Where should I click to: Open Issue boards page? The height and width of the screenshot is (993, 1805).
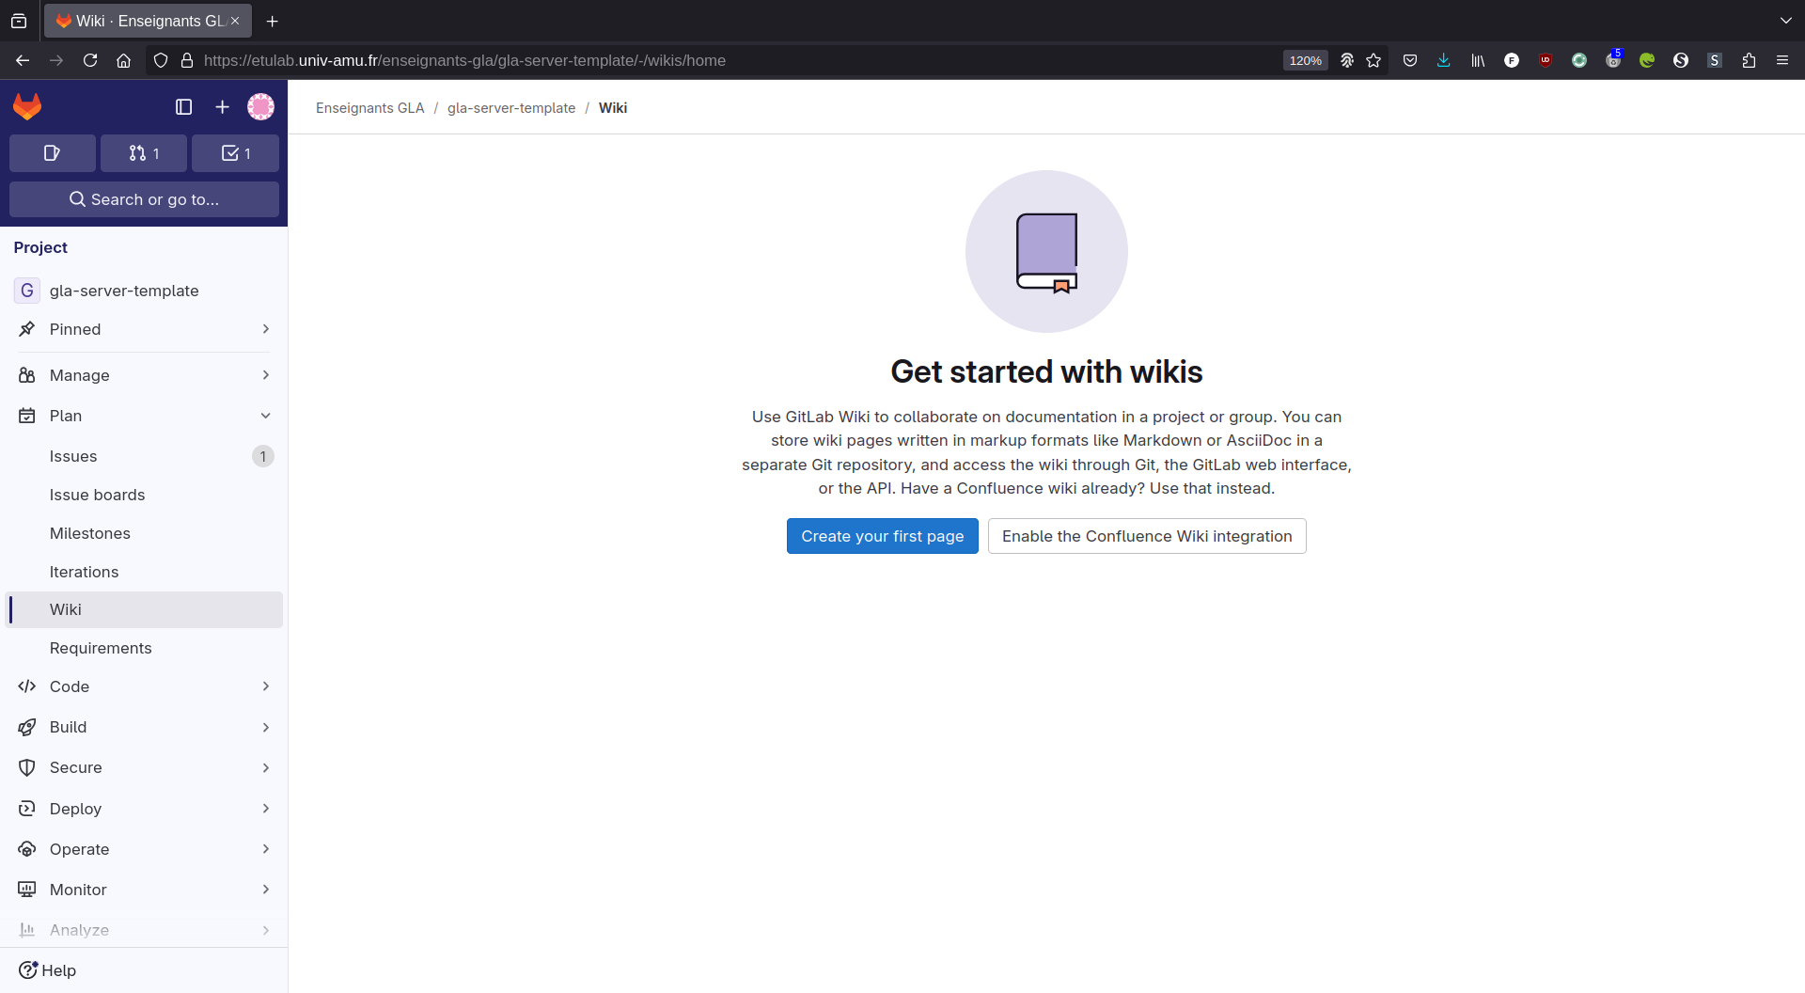tap(144, 495)
